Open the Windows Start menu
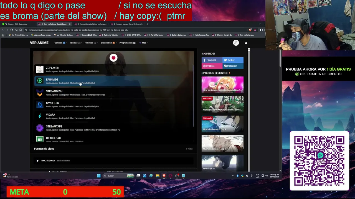Viewport: 355px width, 199px height. (x=99, y=176)
